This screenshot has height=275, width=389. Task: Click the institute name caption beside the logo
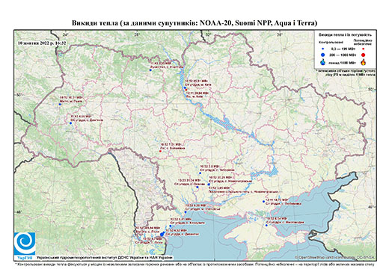[x=105, y=258]
